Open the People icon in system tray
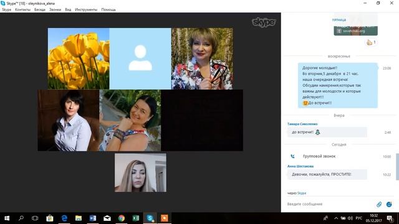The image size is (399, 224). point(325,218)
